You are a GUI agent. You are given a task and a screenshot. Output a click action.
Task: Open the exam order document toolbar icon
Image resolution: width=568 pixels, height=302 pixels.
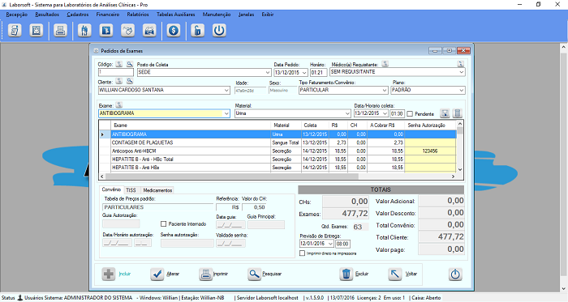pos(15,30)
